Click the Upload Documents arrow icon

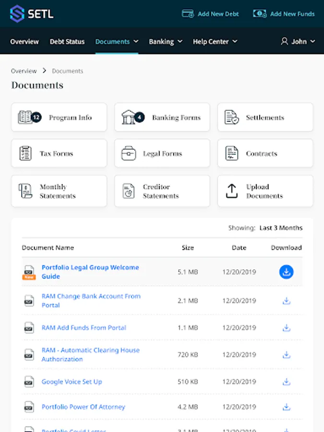tap(232, 191)
